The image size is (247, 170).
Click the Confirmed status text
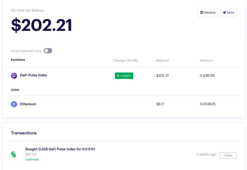32,159
